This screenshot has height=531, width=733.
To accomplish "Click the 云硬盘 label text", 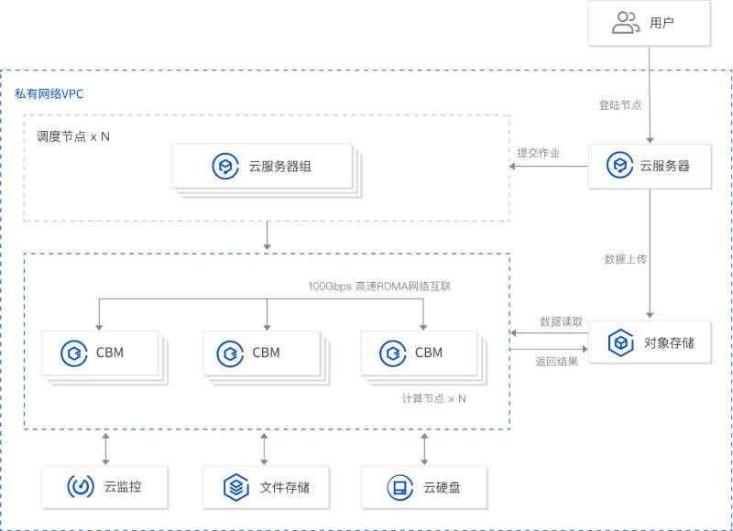I will point(442,488).
